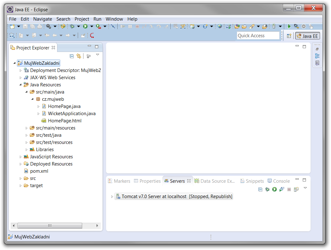Open the Project Explorer view menu
This screenshot has width=331, height=250.
(x=97, y=55)
